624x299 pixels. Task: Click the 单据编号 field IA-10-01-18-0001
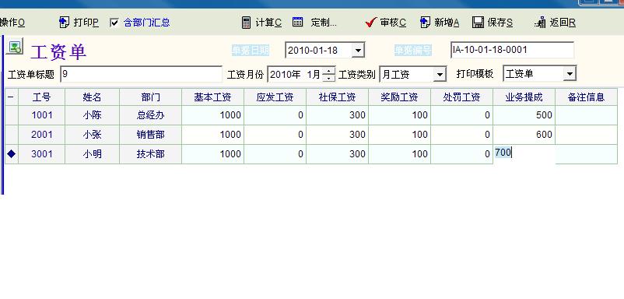(x=512, y=50)
